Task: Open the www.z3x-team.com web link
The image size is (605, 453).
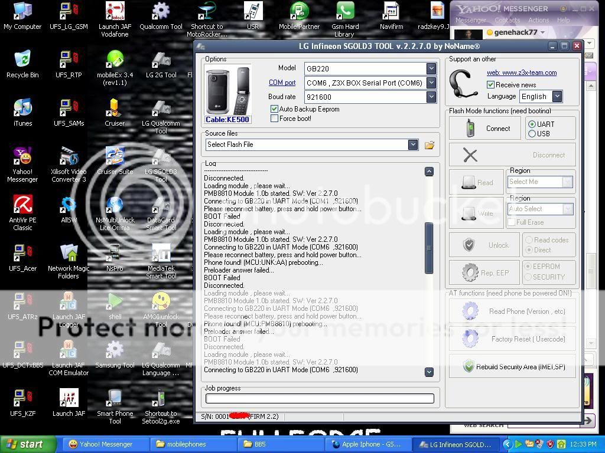Action: click(x=521, y=73)
